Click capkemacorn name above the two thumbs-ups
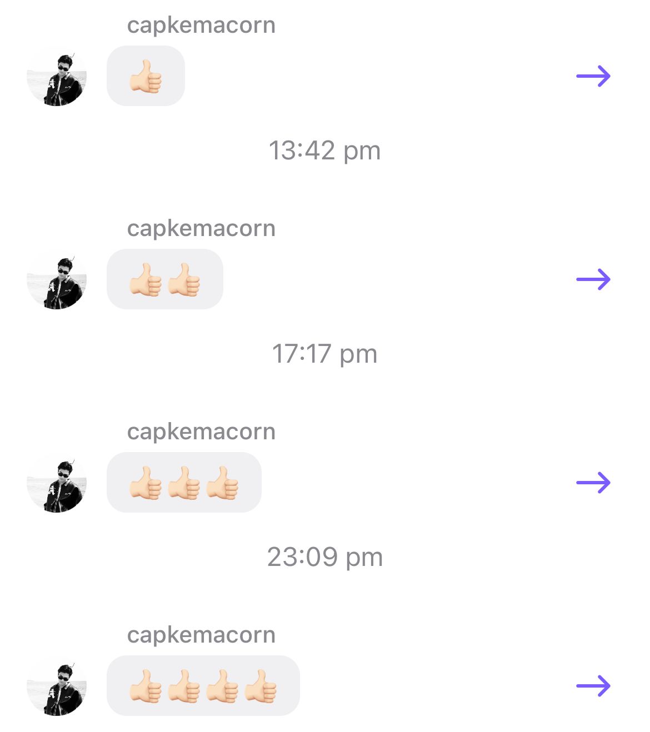650x732 pixels. coord(201,228)
